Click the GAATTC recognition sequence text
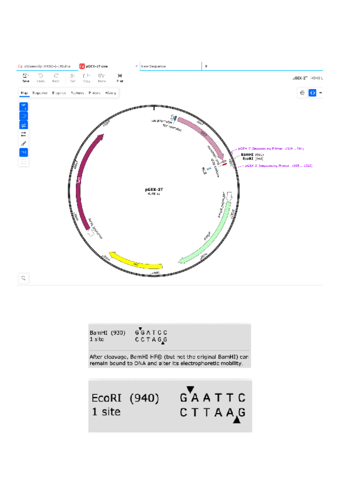Screen dimensions: 340x481 pos(212,398)
